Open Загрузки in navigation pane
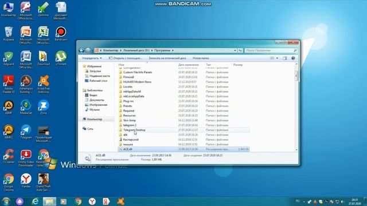Viewport: 367px width, 206px height. click(95, 71)
